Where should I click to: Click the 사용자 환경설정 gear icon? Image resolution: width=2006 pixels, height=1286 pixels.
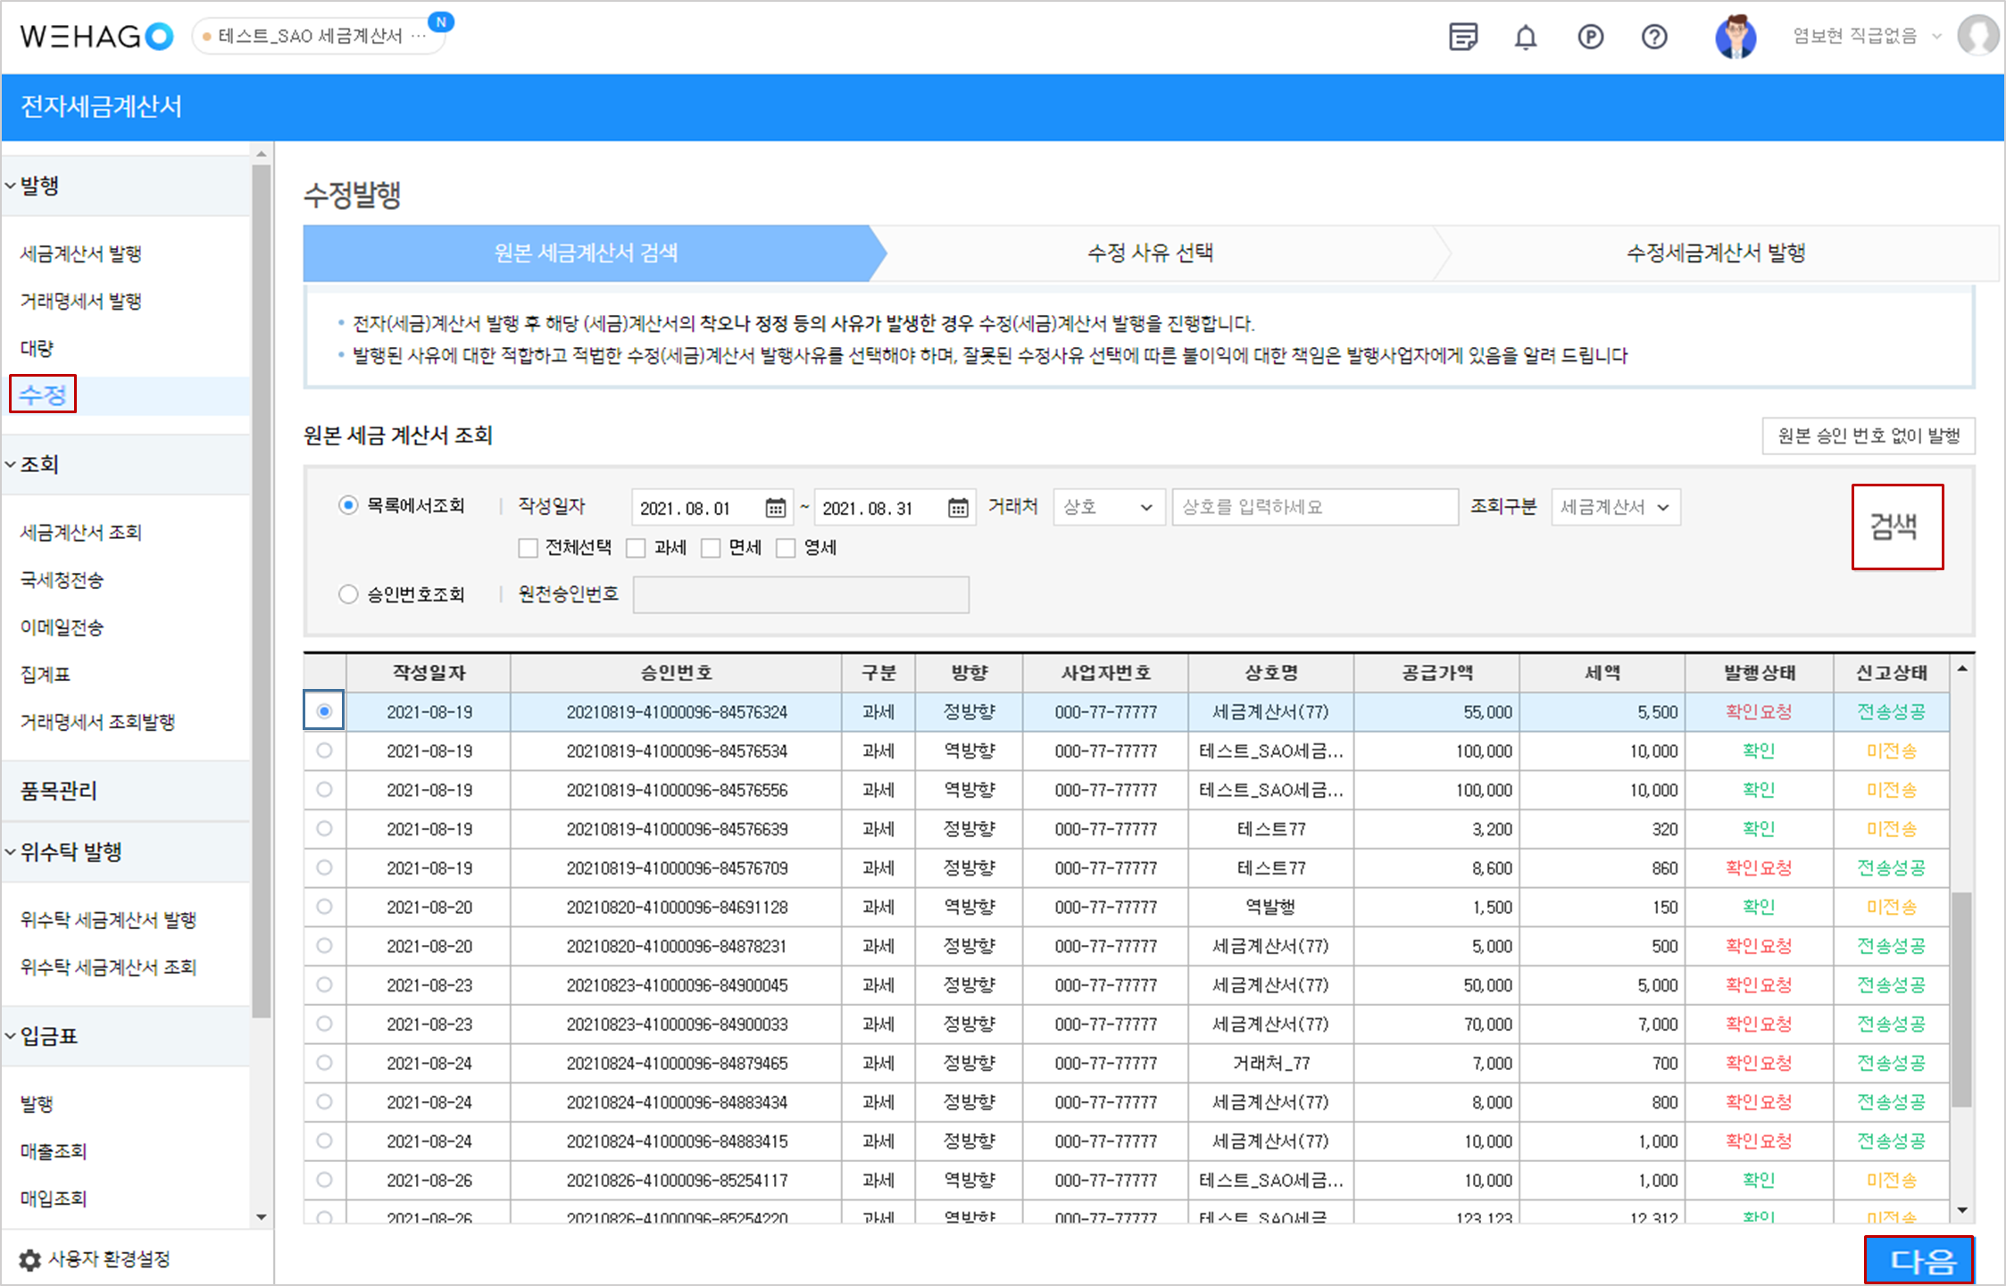[29, 1259]
